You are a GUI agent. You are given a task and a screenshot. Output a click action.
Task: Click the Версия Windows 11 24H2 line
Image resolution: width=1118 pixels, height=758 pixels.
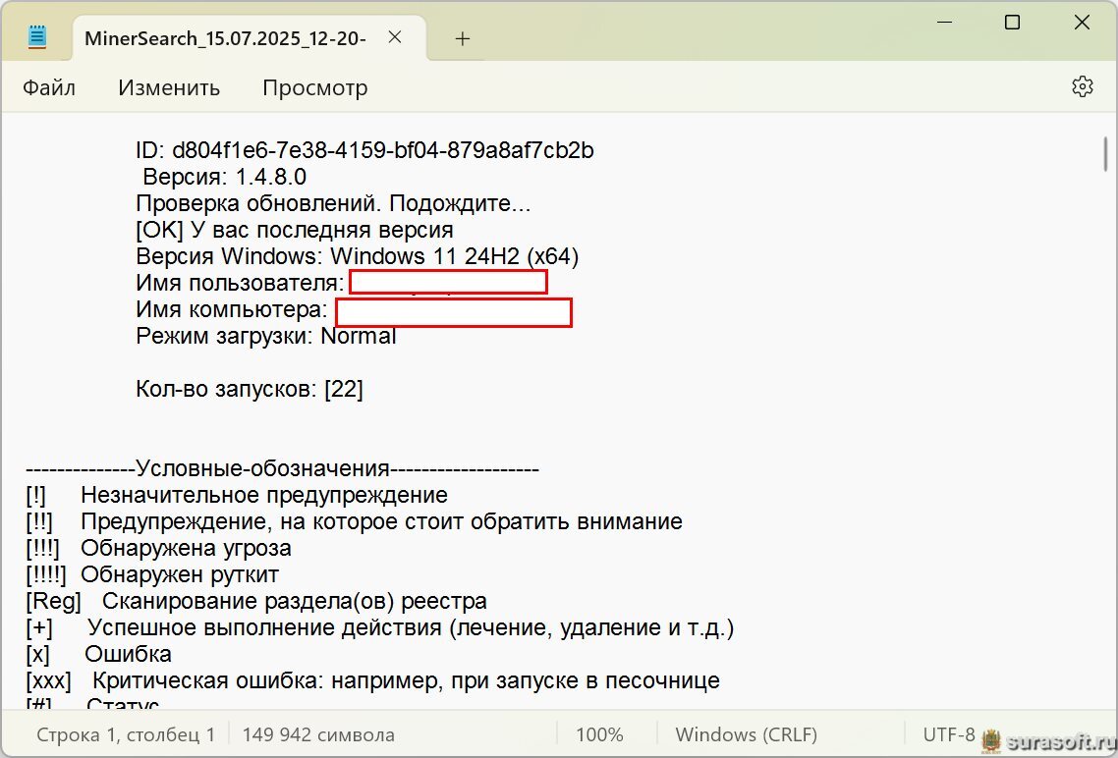pyautogui.click(x=358, y=256)
